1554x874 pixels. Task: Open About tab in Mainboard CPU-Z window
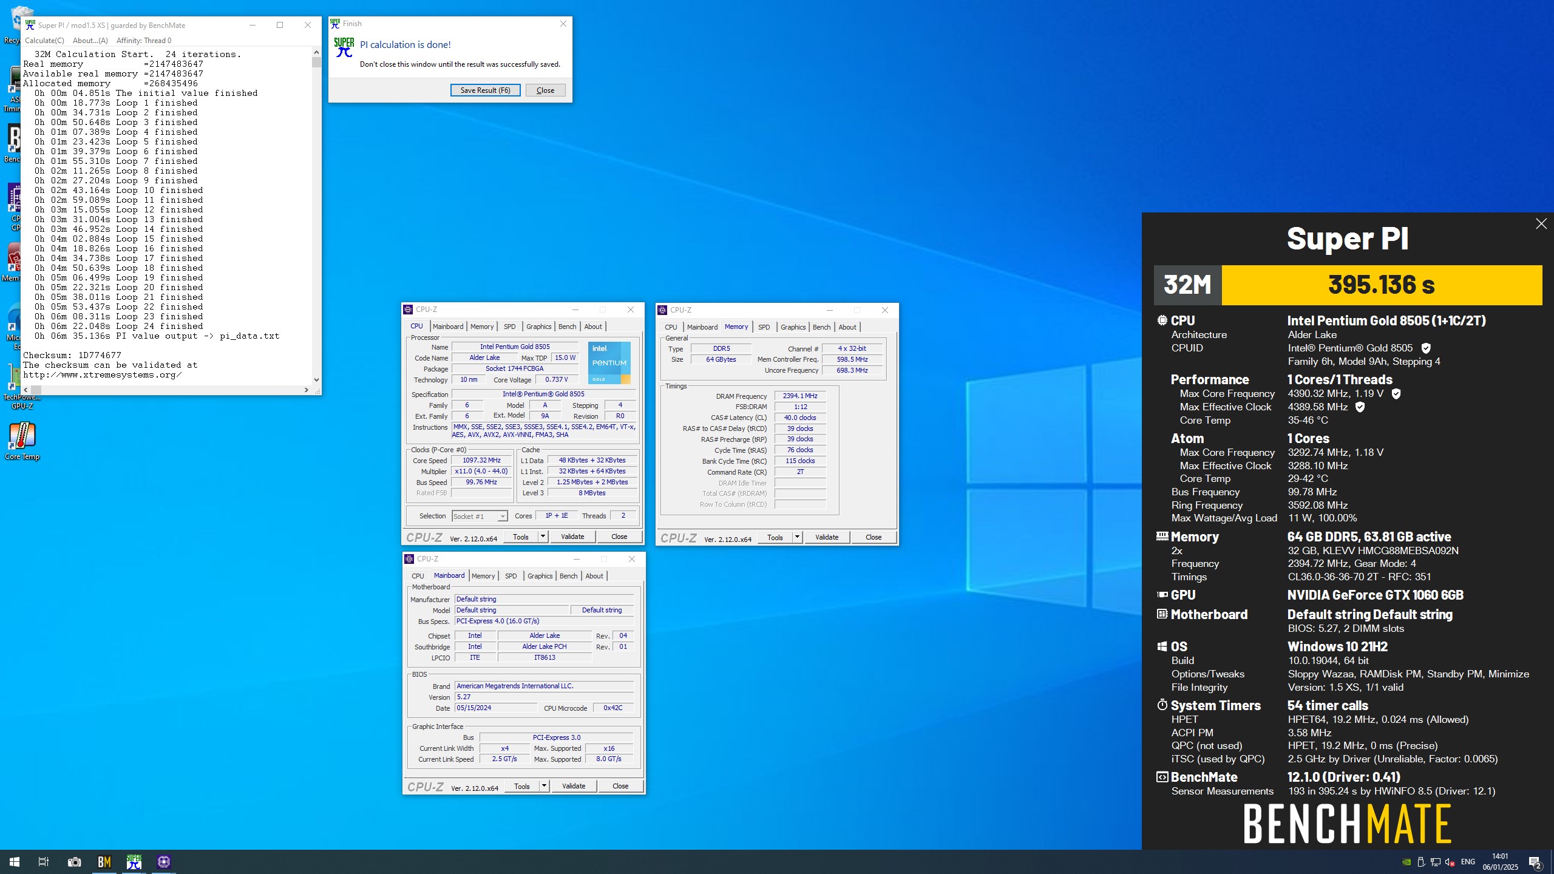pyautogui.click(x=594, y=576)
